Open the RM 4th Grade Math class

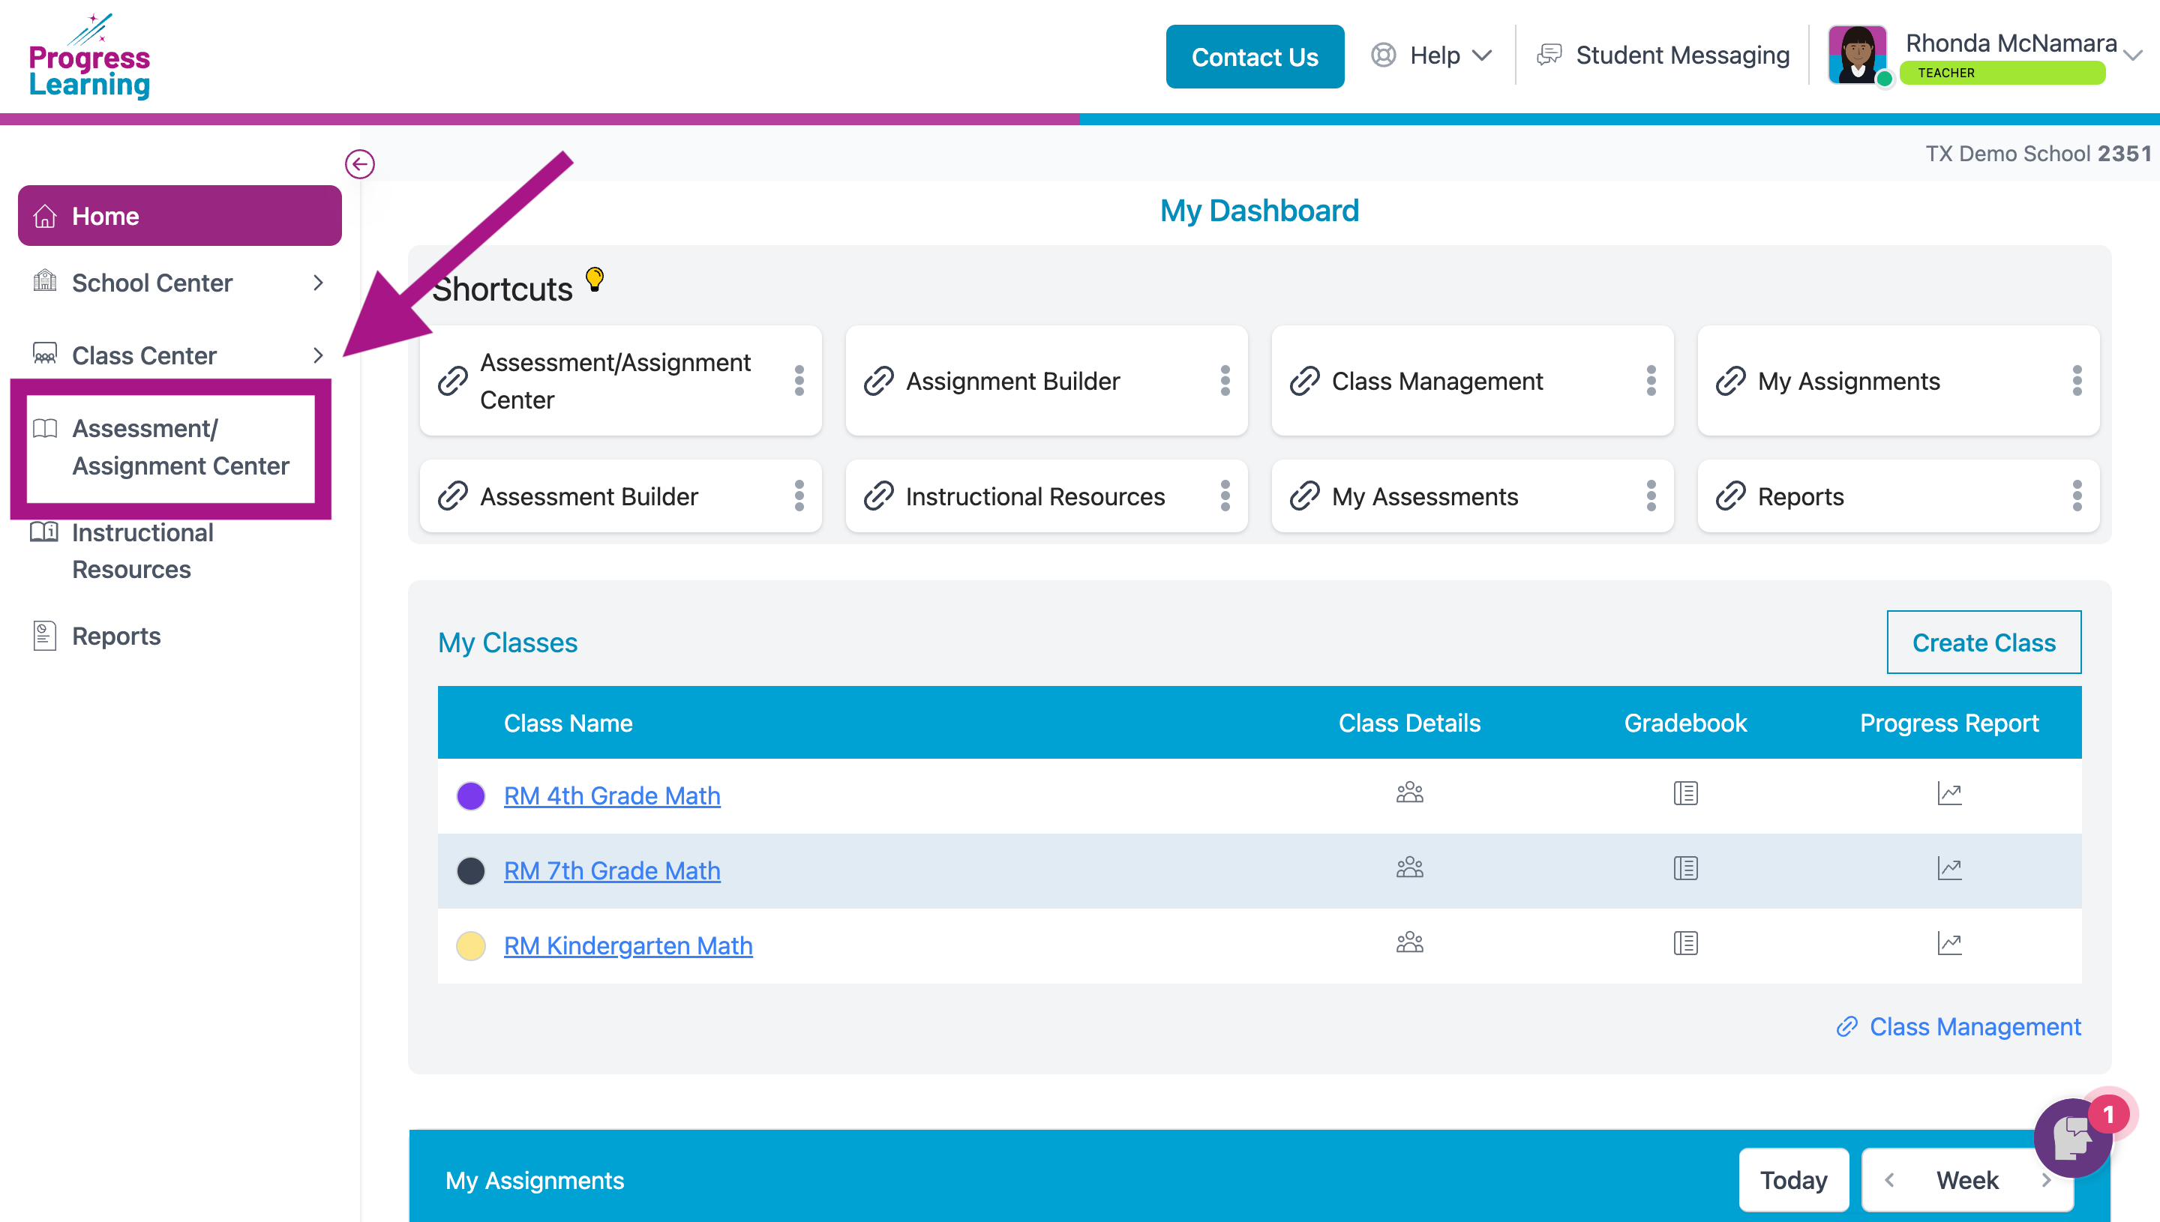pos(612,795)
